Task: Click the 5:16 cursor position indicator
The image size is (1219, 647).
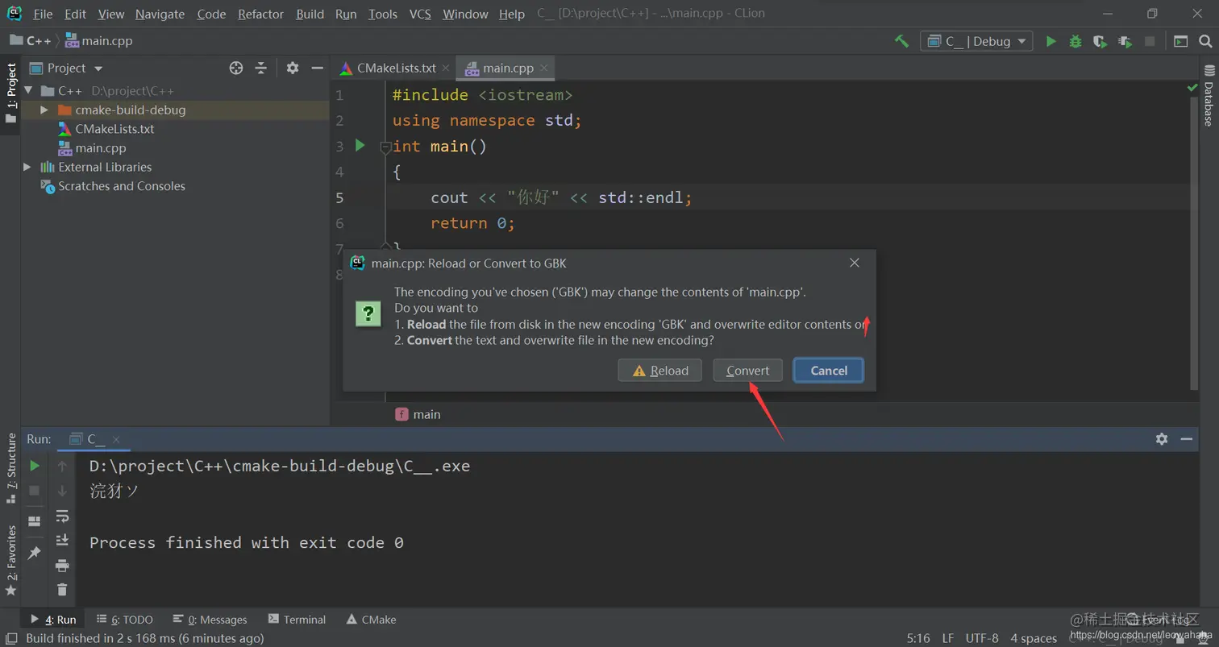Action: click(918, 639)
